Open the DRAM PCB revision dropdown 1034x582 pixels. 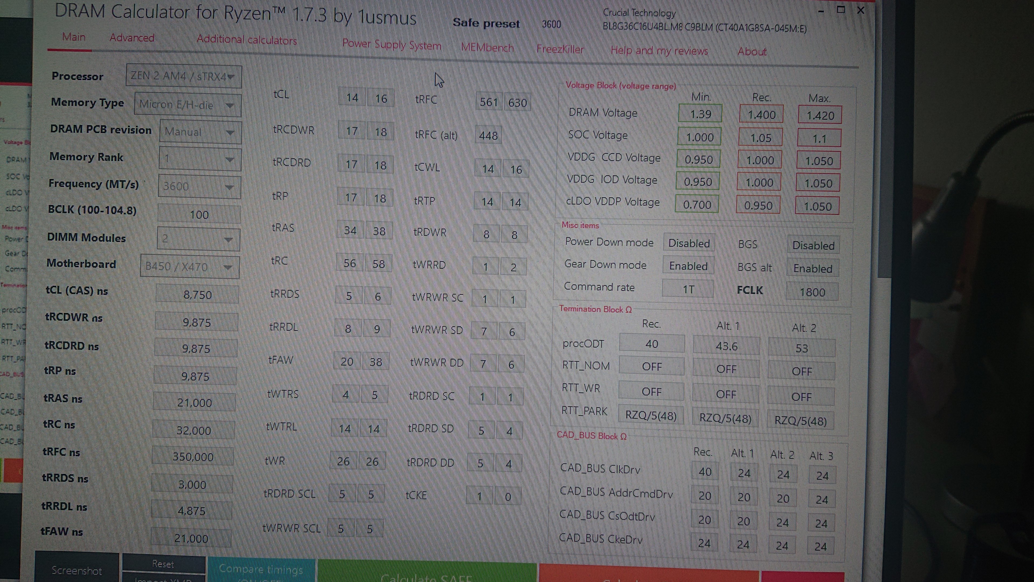coord(230,133)
